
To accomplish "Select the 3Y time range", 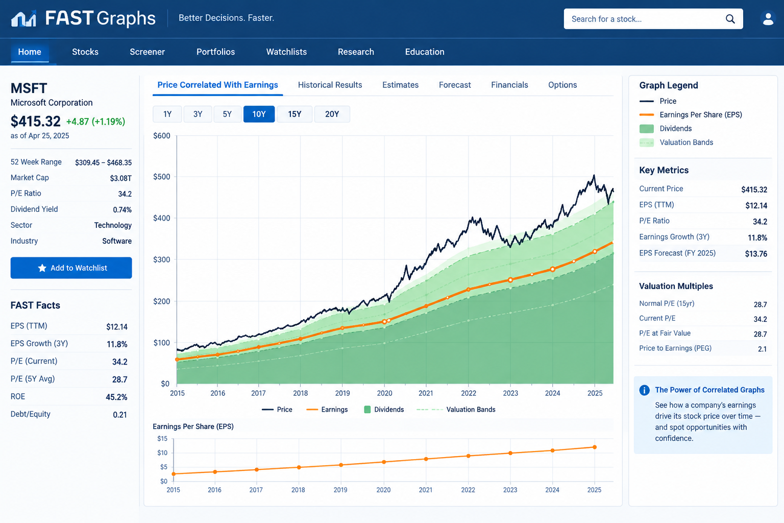I will point(198,114).
